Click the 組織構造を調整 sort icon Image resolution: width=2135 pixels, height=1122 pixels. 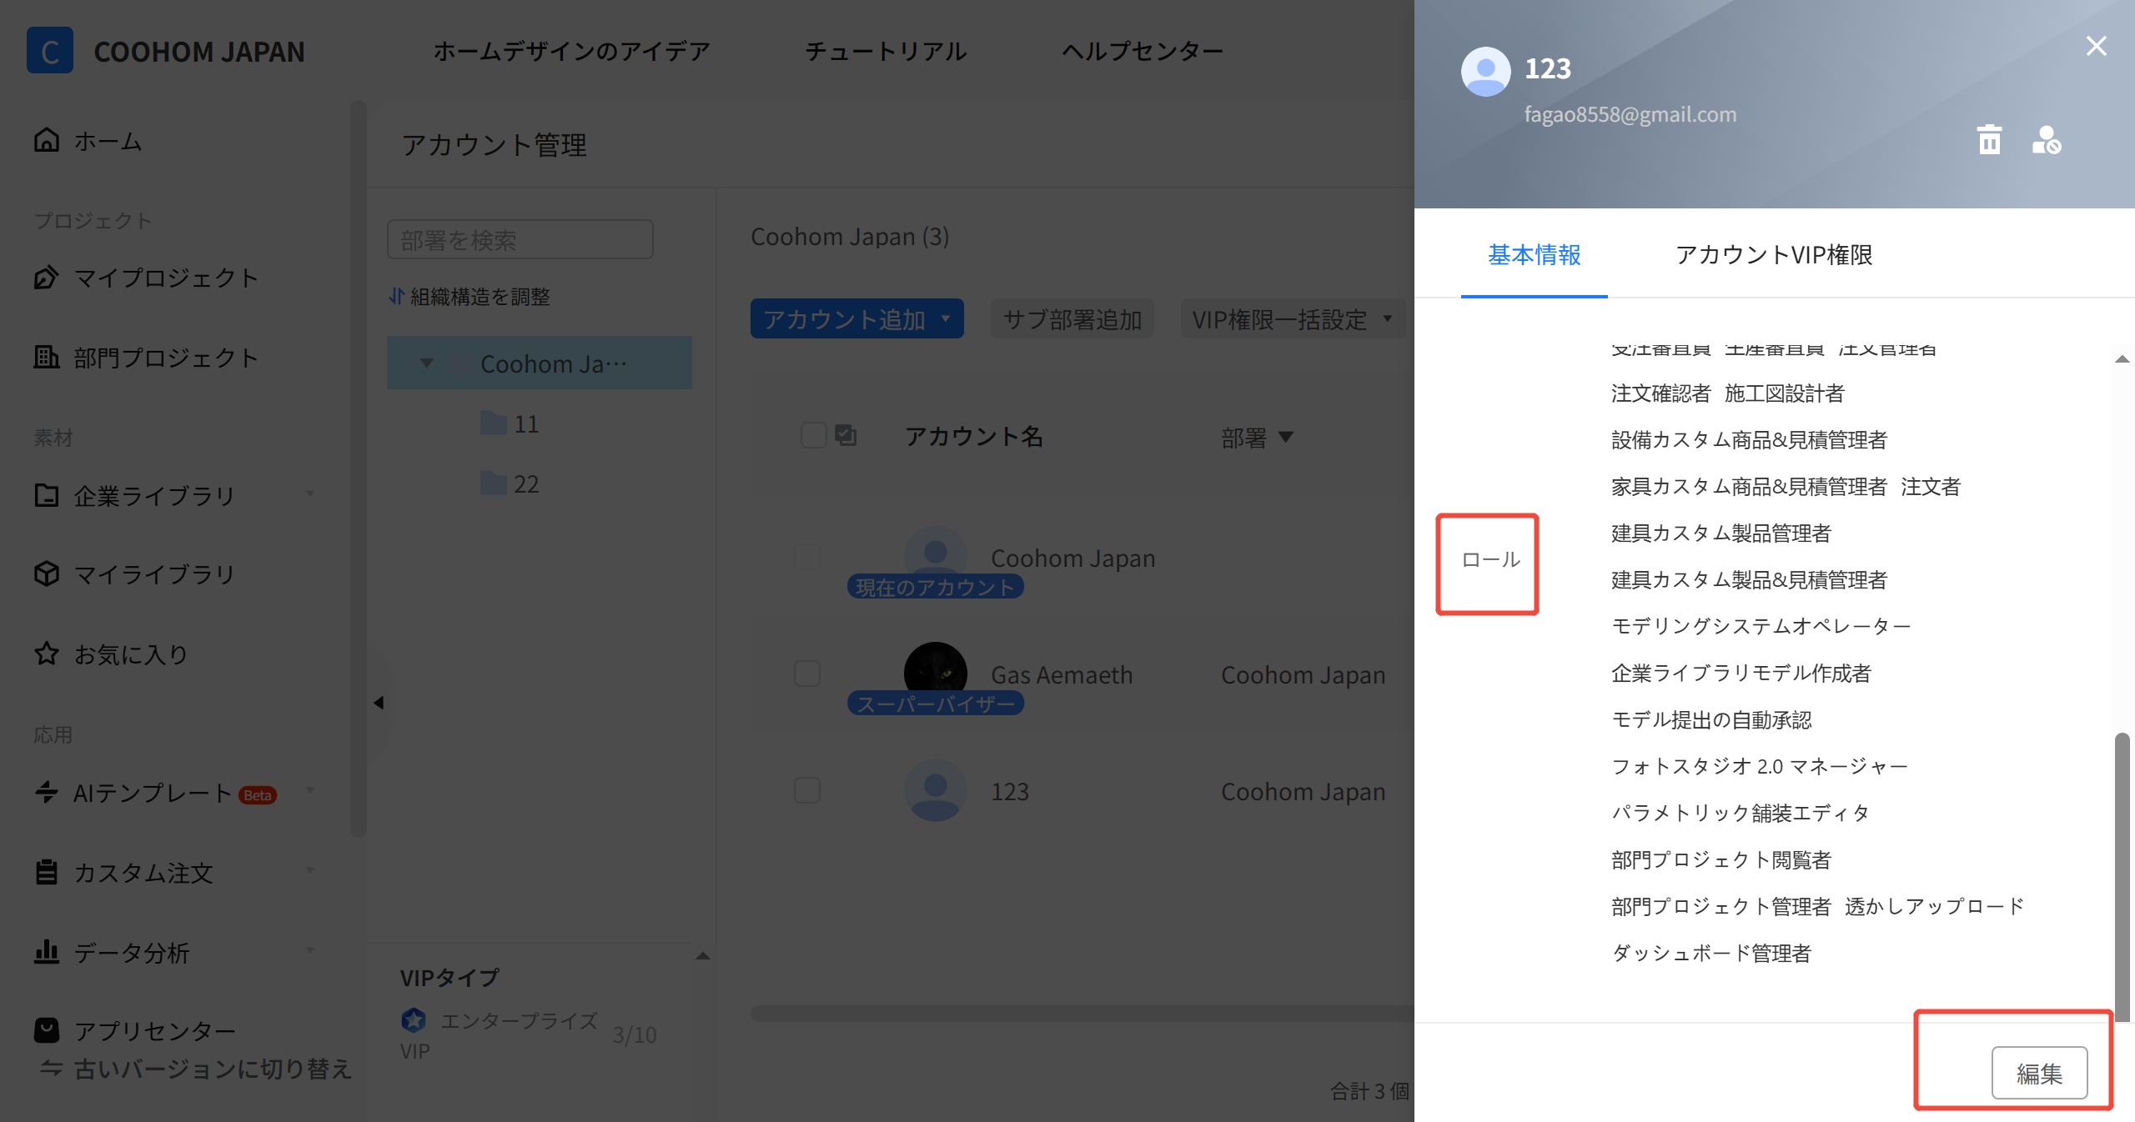[x=397, y=296]
